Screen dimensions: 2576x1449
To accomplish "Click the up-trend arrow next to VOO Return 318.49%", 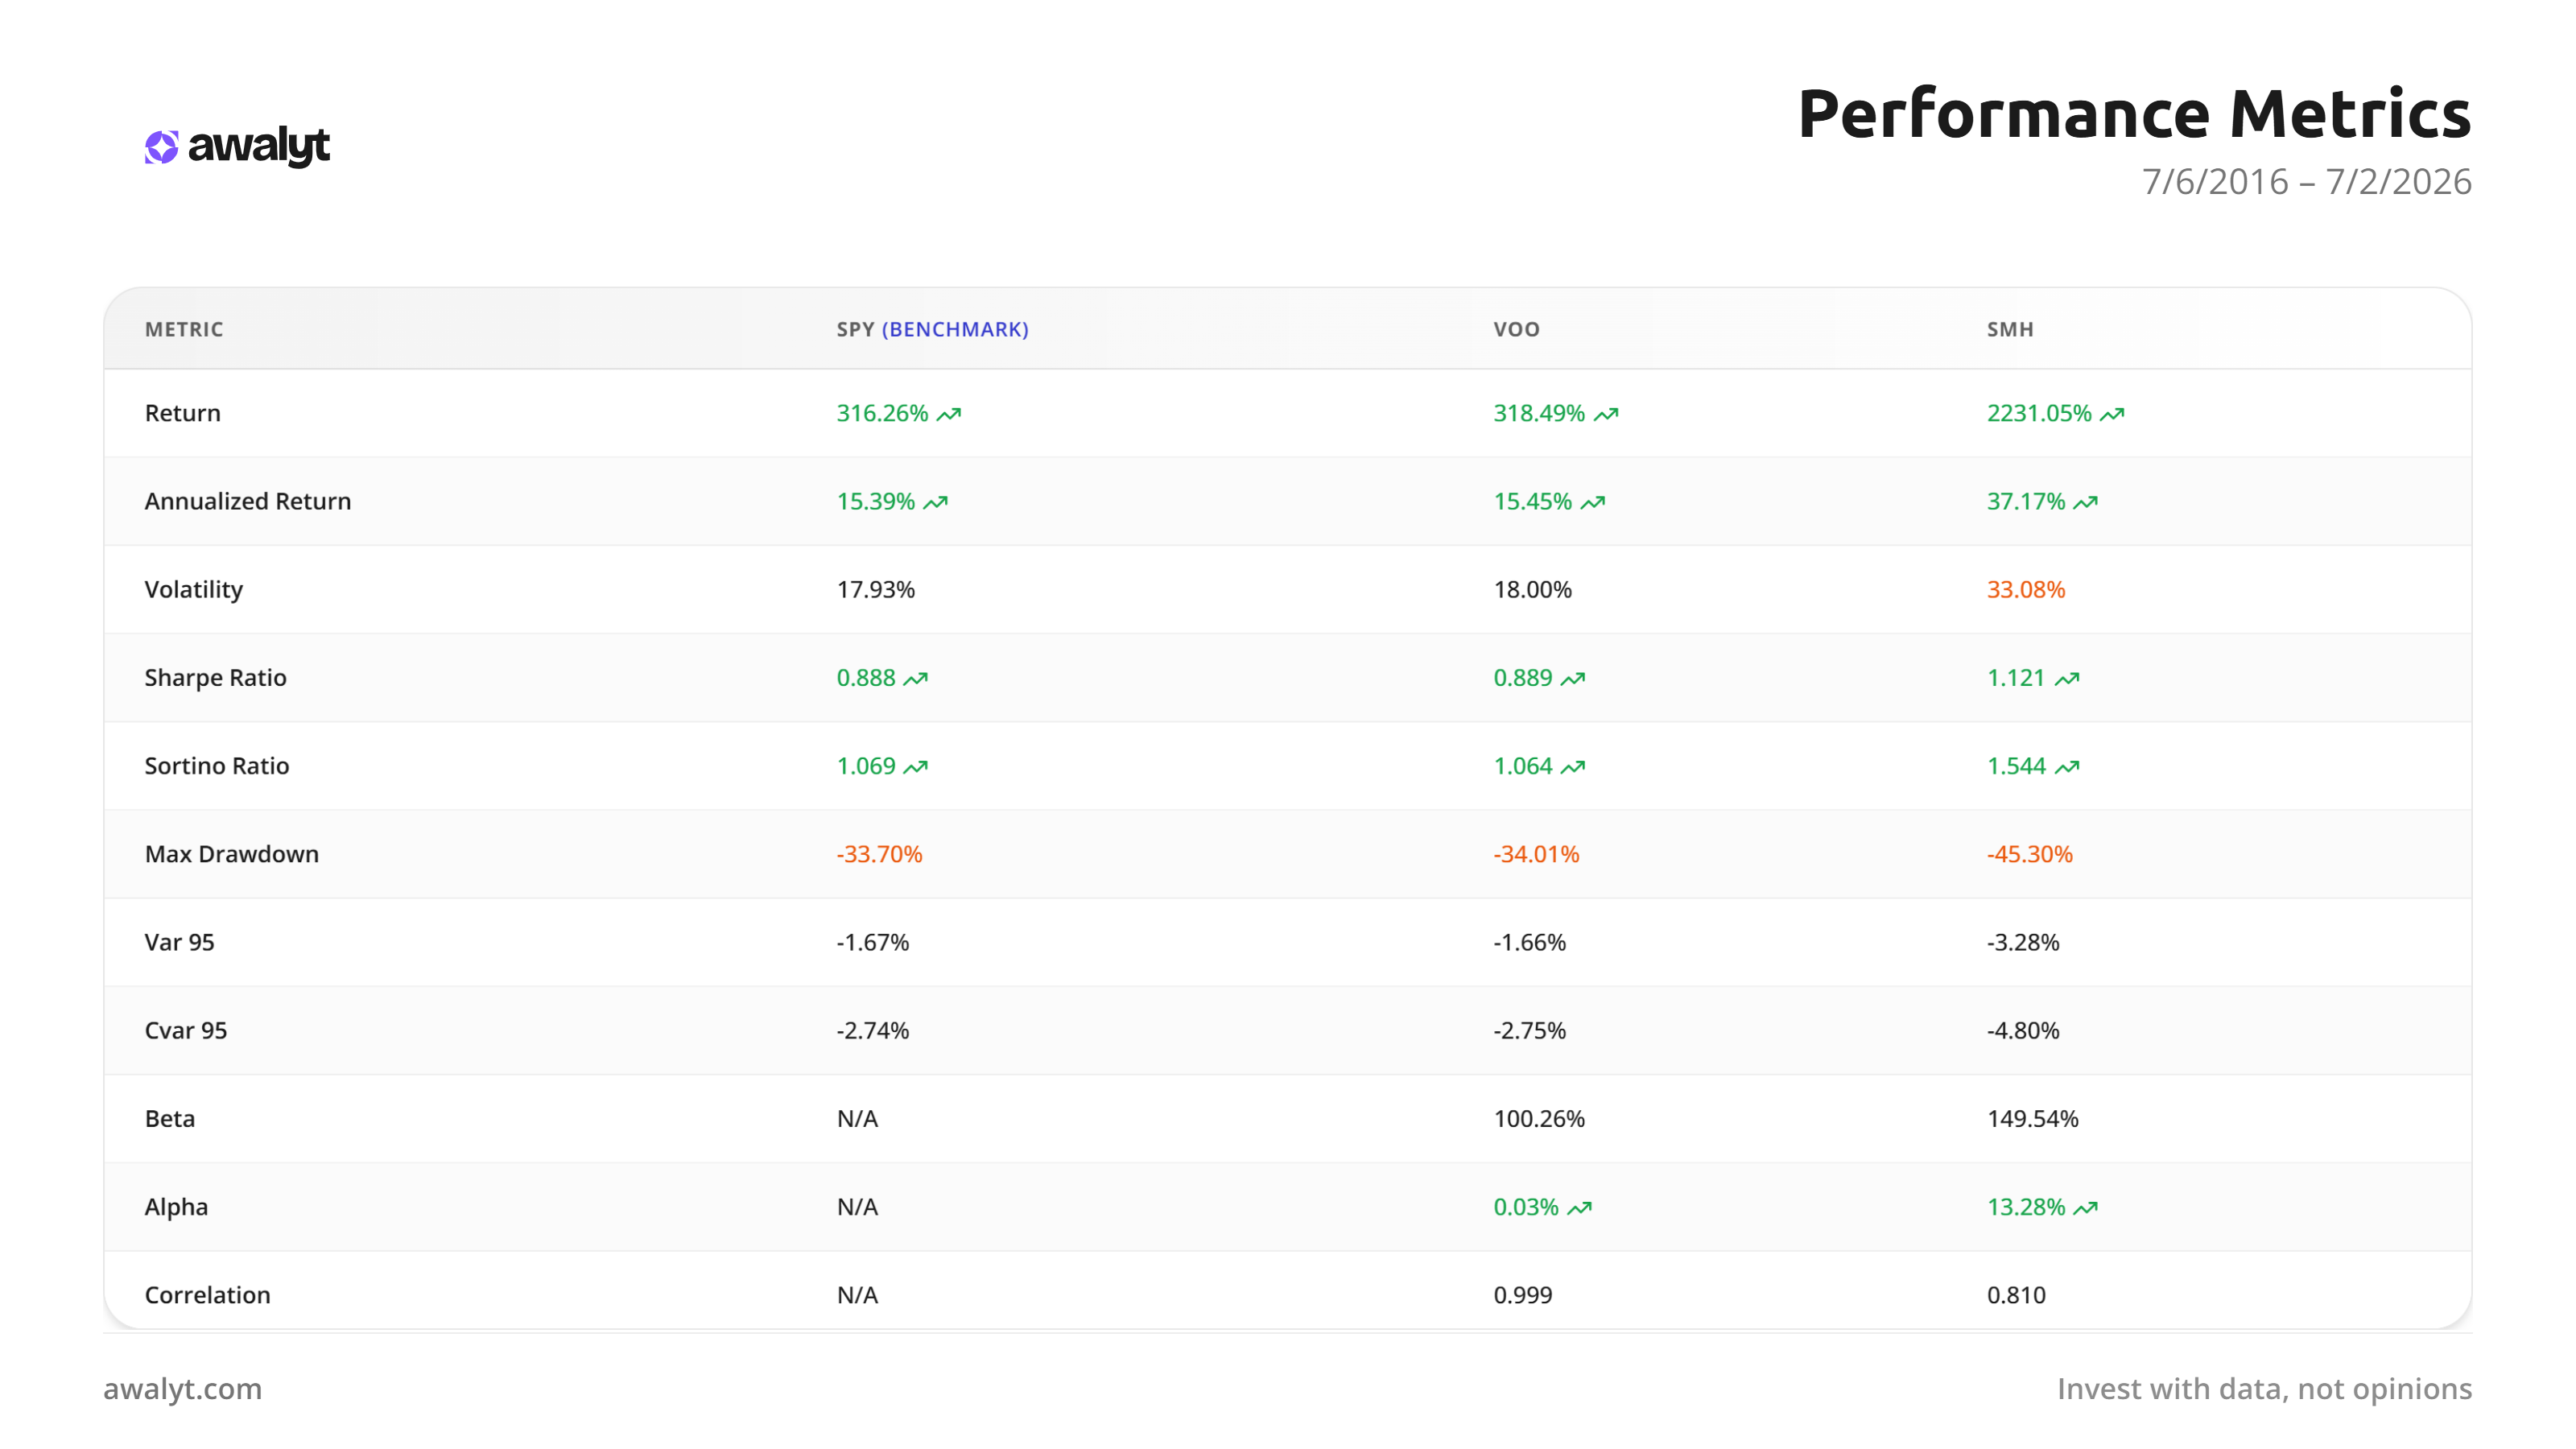I will [x=1606, y=414].
